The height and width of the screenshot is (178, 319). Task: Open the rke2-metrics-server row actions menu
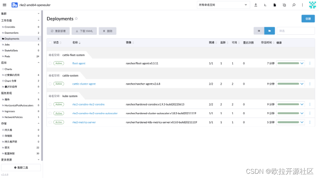310,122
